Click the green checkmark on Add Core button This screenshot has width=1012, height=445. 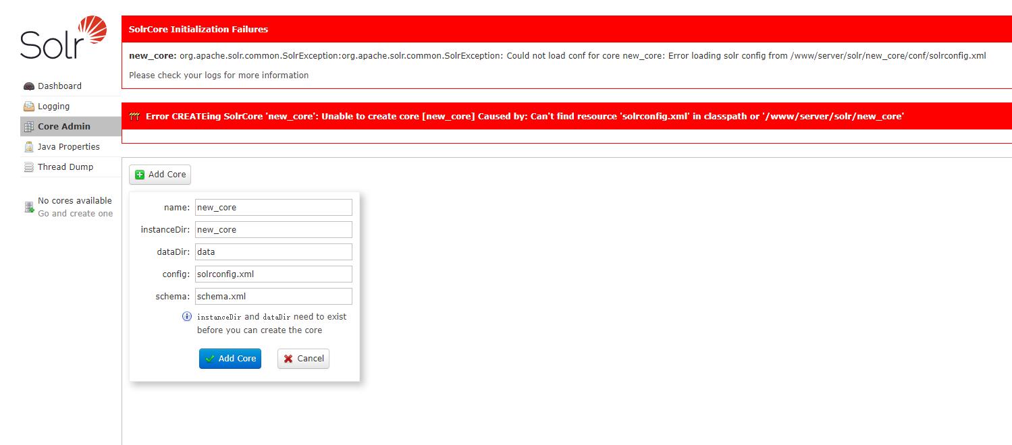[x=209, y=359]
